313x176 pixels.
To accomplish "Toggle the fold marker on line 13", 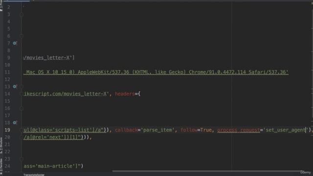I will click(x=22, y=87).
